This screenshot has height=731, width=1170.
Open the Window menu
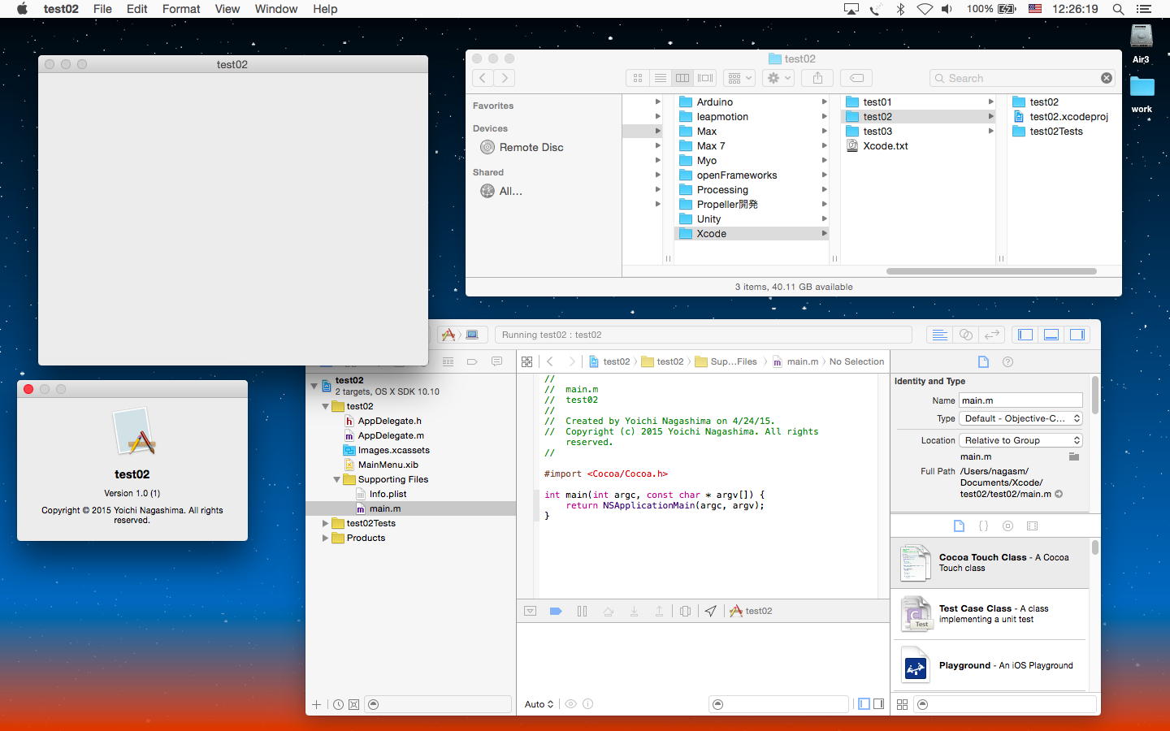click(x=275, y=9)
